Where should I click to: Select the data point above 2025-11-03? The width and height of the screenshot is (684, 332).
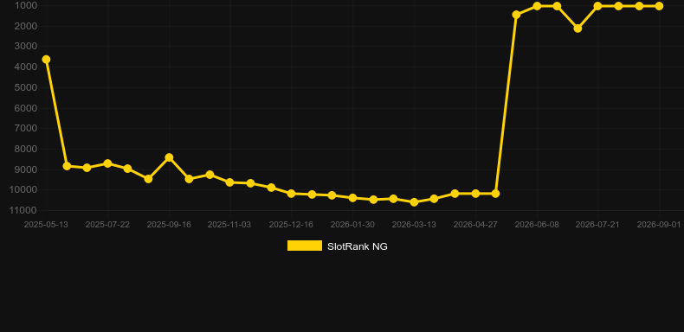pos(230,182)
